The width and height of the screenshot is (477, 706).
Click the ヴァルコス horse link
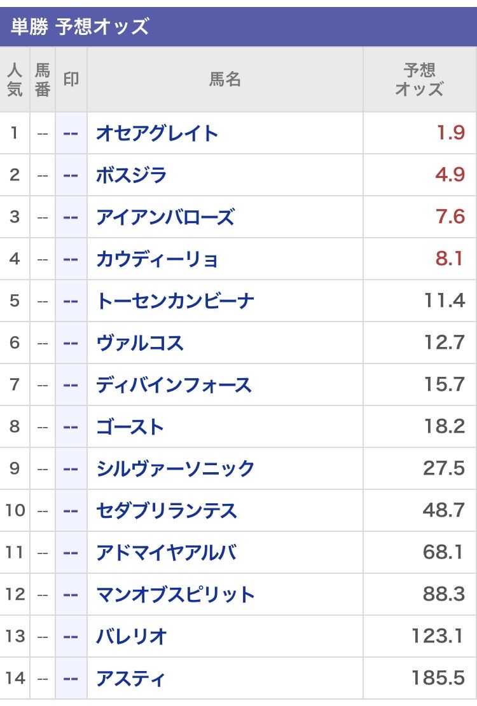pos(139,343)
